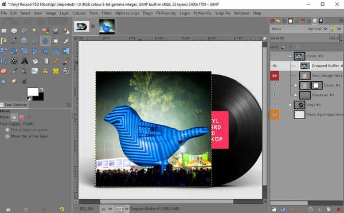Open the Colours menu
The width and height of the screenshot is (344, 213).
pyautogui.click(x=79, y=13)
